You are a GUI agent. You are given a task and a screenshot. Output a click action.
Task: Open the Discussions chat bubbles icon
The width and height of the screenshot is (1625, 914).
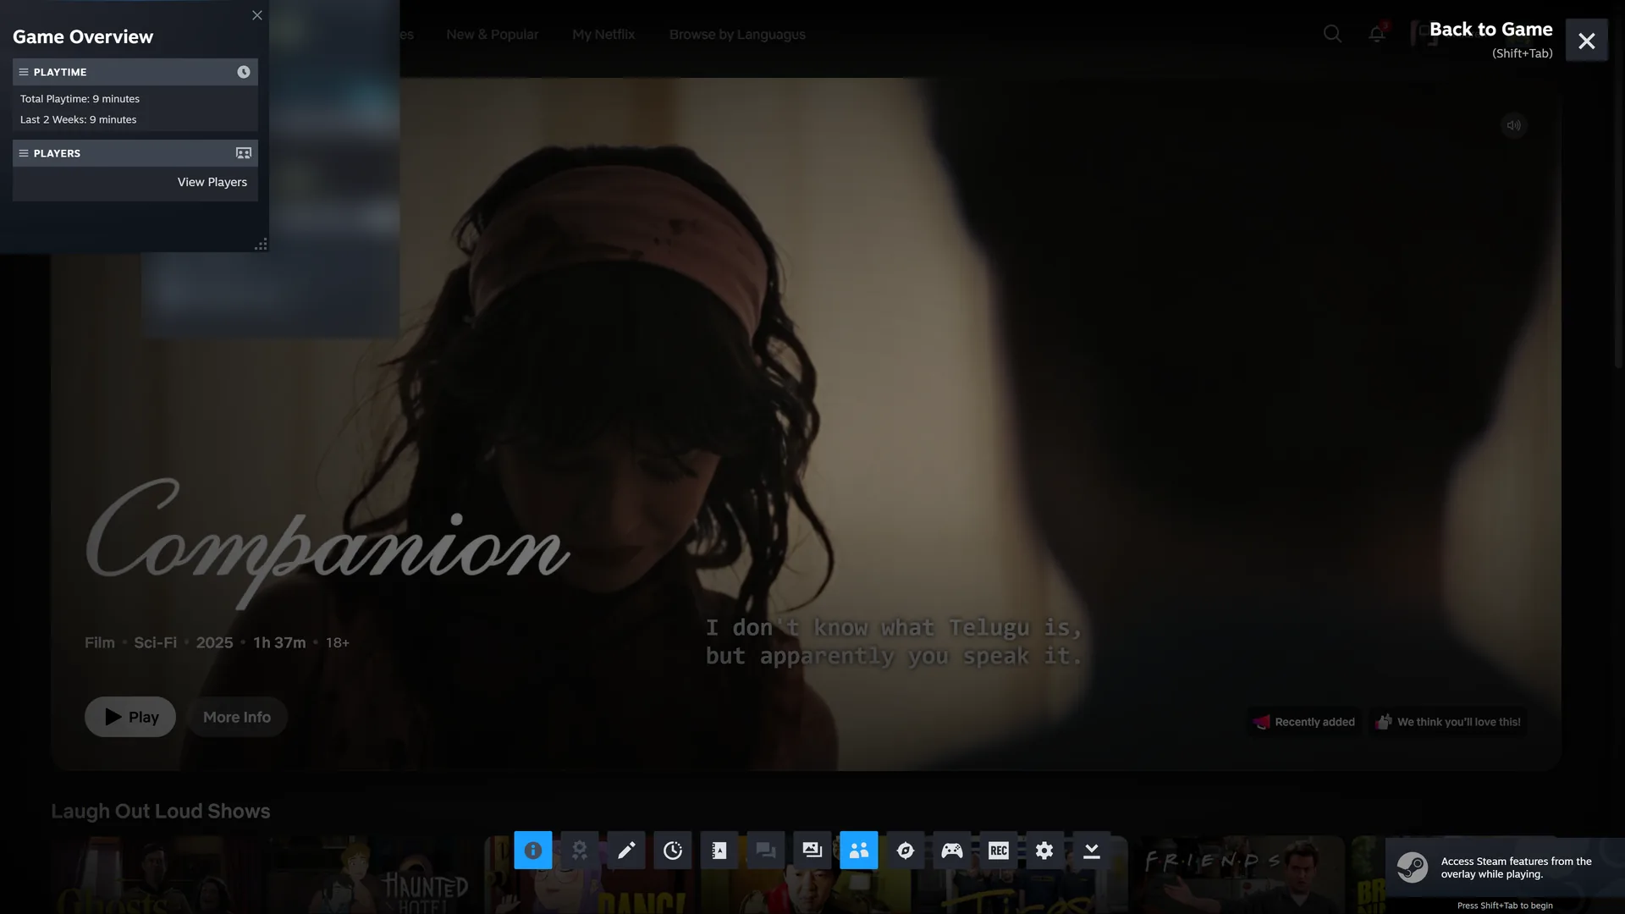pos(766,851)
